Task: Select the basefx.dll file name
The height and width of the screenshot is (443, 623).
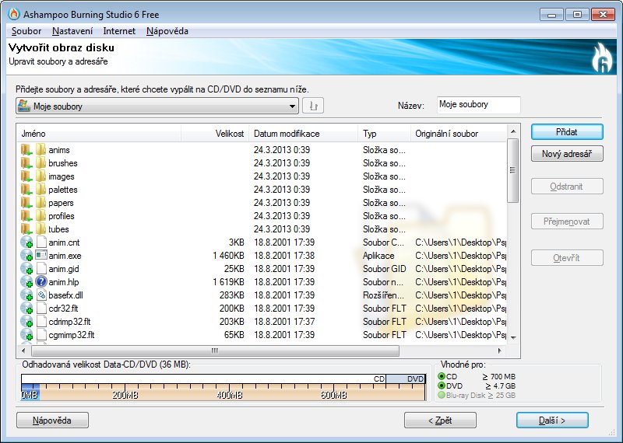Action: 65,295
